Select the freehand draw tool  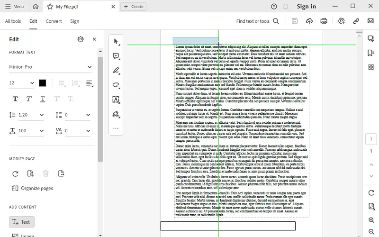116,85
